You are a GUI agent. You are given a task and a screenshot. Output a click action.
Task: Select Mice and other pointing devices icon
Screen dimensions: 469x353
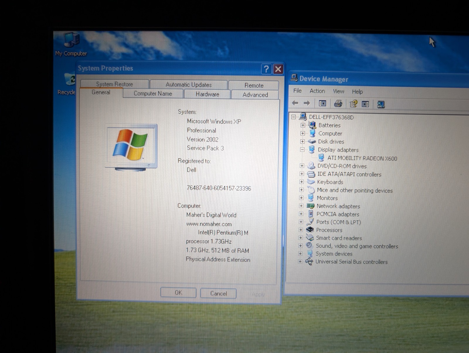pos(311,190)
